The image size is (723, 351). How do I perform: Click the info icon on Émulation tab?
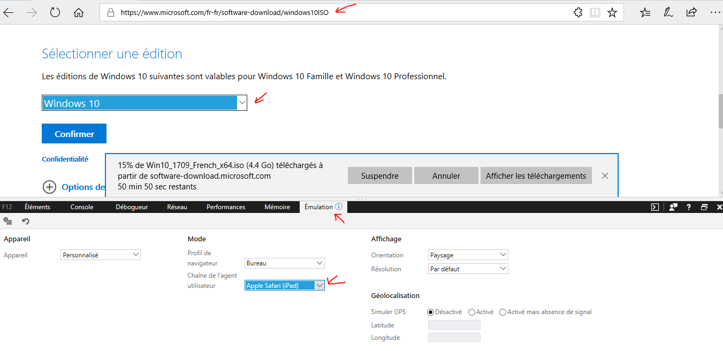point(339,207)
